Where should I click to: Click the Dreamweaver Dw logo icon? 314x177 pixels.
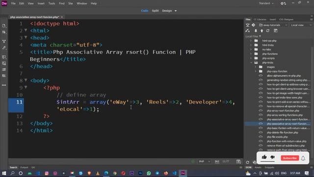(4, 3)
